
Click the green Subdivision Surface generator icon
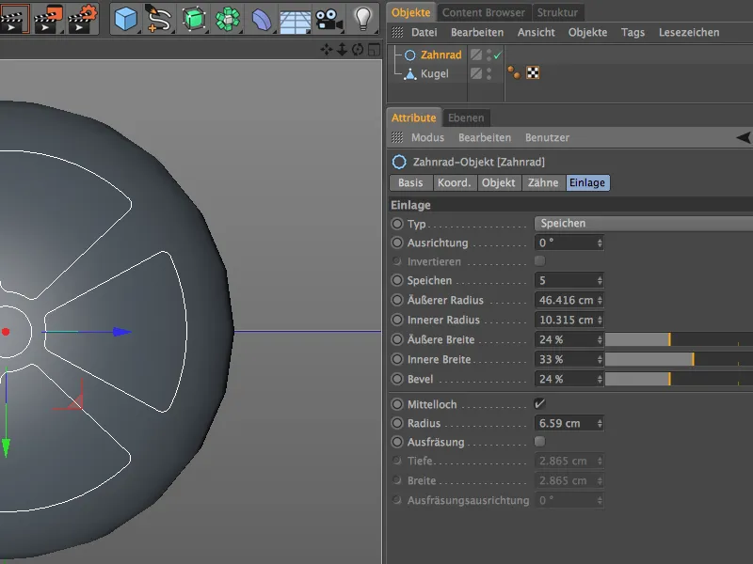(194, 19)
